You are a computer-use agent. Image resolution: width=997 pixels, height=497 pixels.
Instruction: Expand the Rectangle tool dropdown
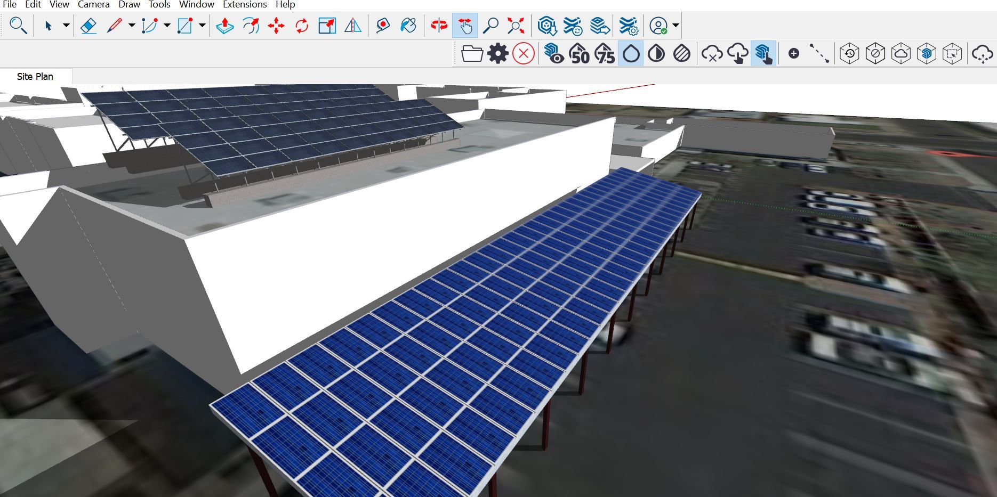202,24
